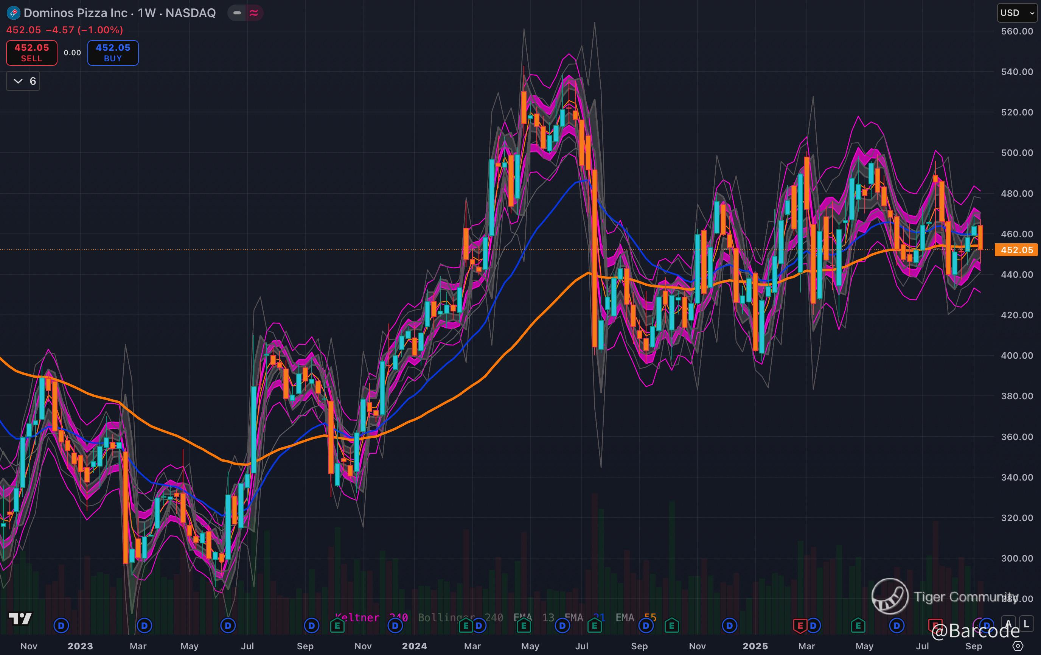Toggle auto scale with the A button

(1008, 624)
